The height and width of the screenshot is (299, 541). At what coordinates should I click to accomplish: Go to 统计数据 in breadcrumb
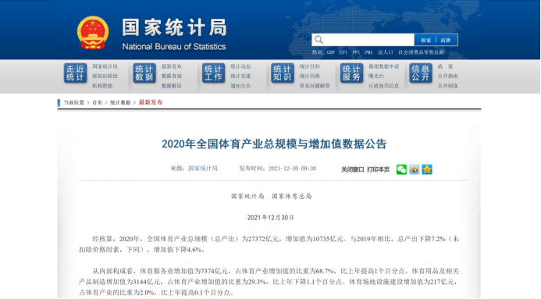coord(120,102)
